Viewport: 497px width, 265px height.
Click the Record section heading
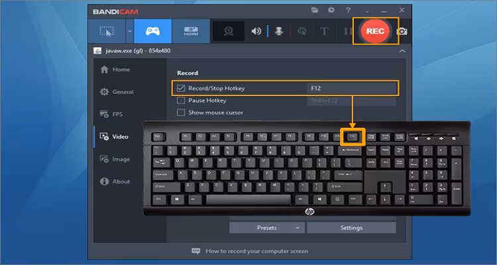point(188,73)
